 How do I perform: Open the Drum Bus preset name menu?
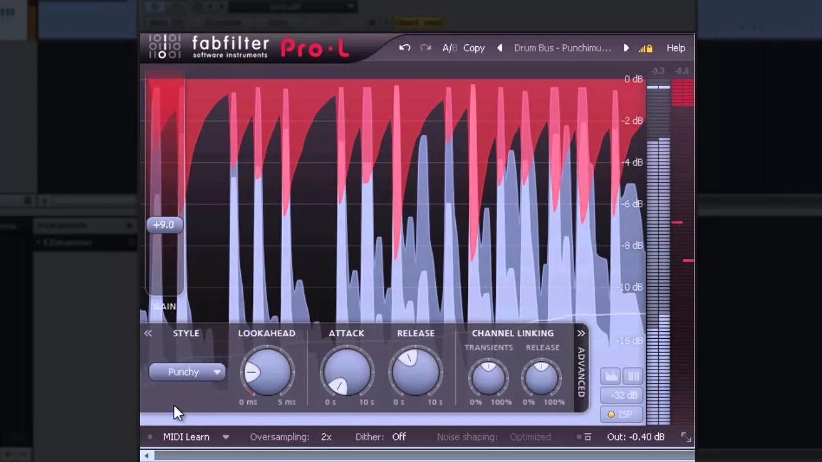[x=563, y=48]
